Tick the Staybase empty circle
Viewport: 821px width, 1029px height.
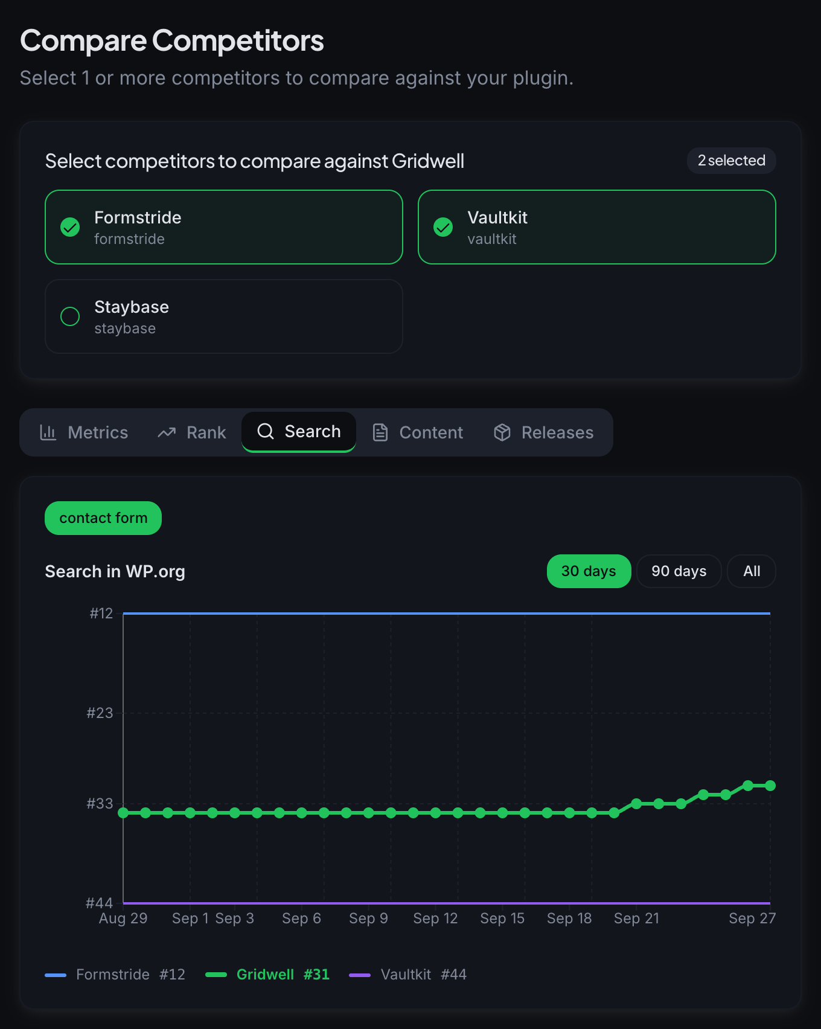[x=70, y=316]
